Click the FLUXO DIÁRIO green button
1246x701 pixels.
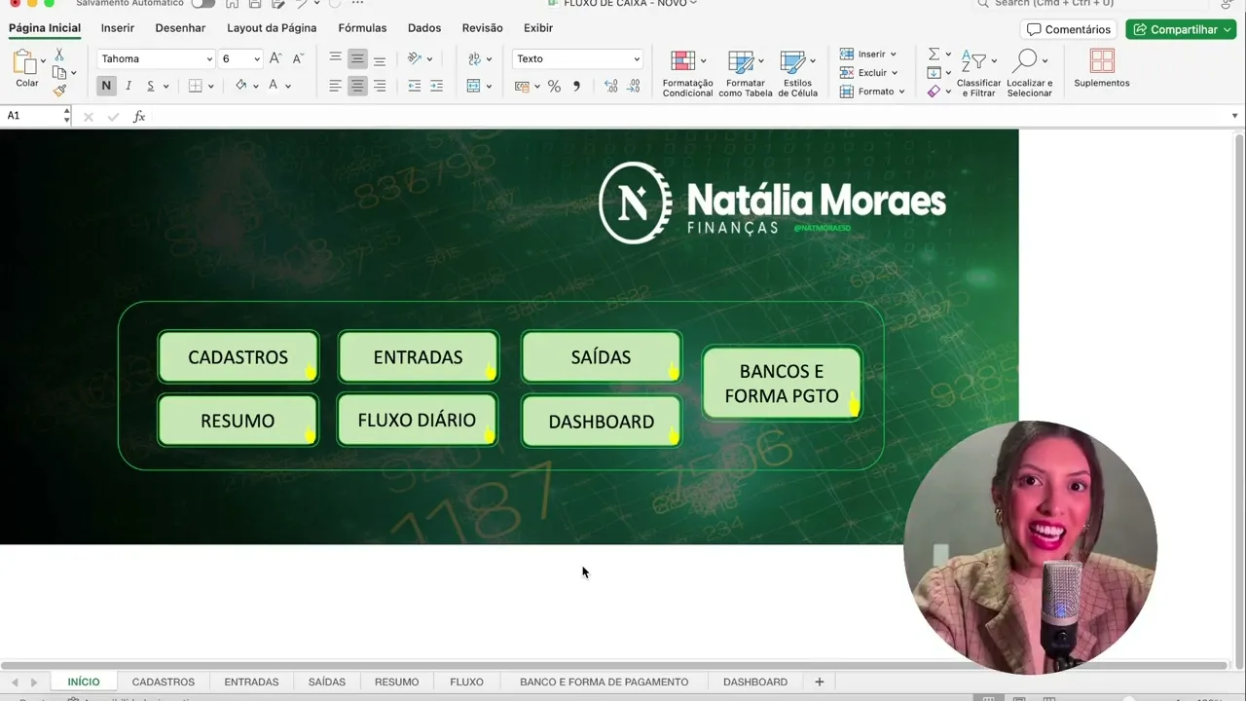tap(418, 421)
